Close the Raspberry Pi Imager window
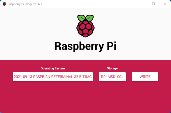The image size is (171, 113). click(165, 4)
